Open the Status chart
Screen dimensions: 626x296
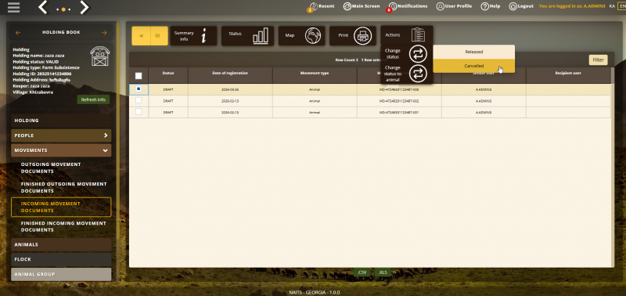247,35
